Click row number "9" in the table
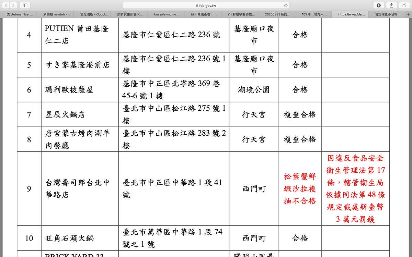Viewport: 412px width, 257px height. pos(29,188)
